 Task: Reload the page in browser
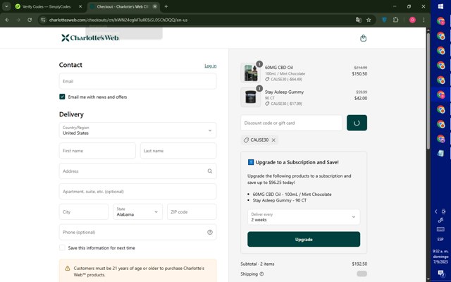[30, 20]
